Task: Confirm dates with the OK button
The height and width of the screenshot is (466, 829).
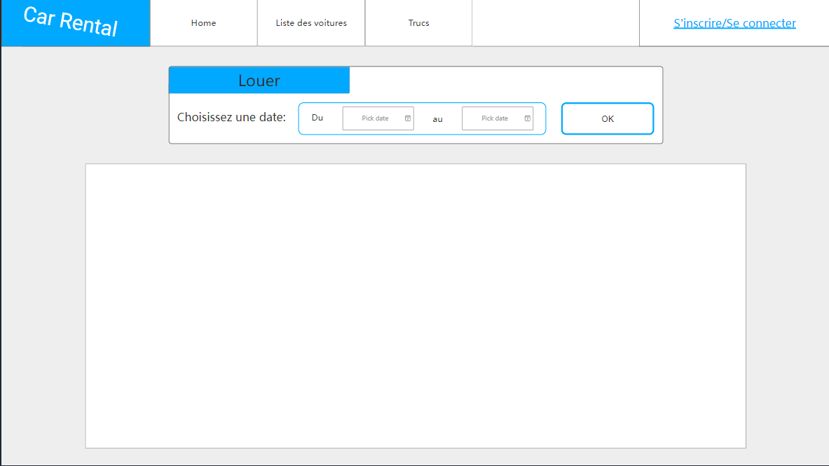Action: tap(608, 118)
